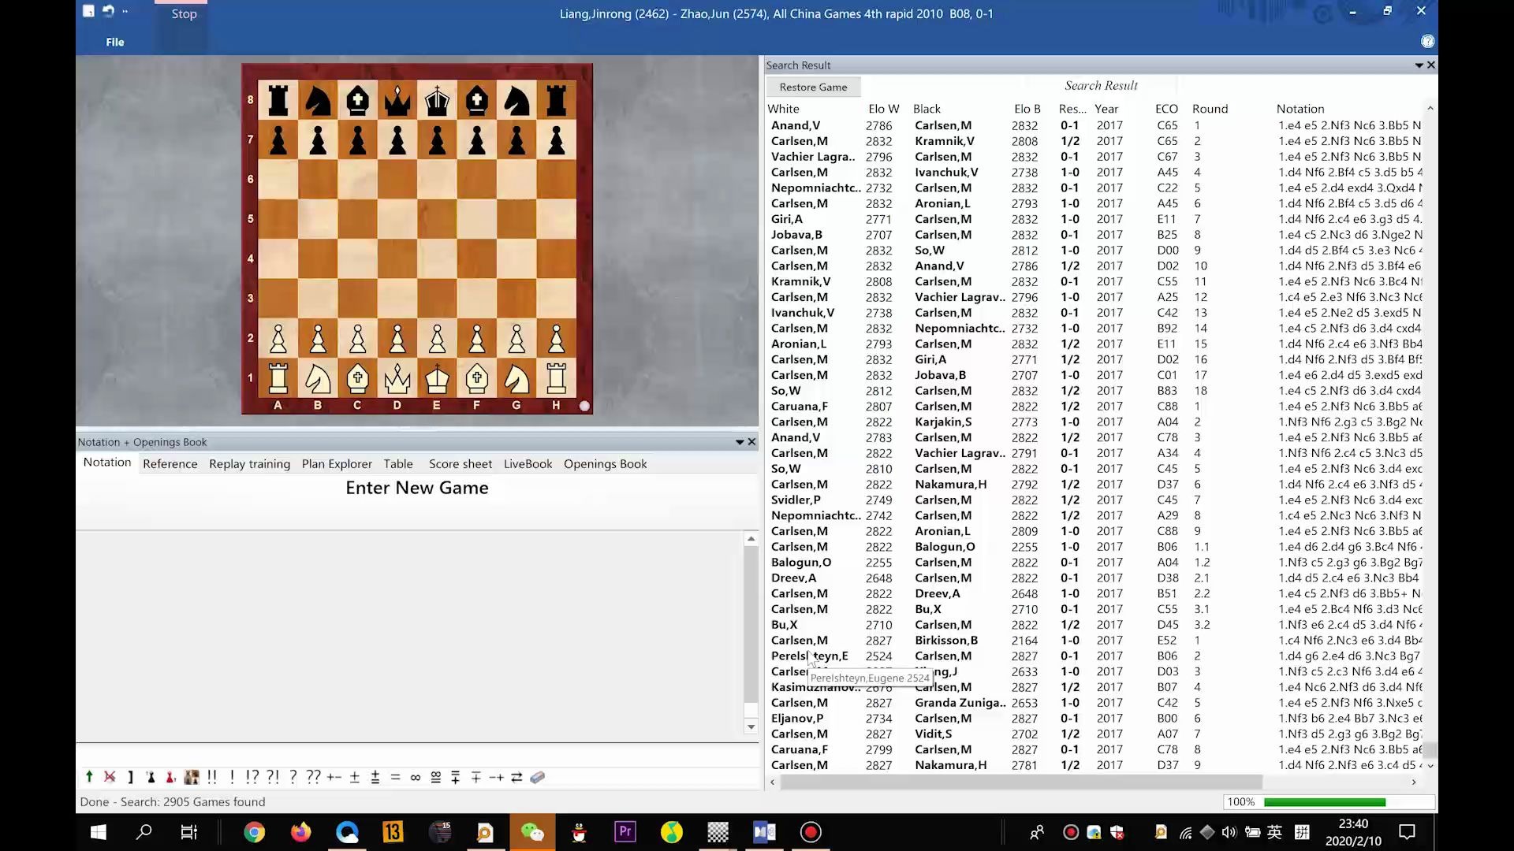Click the small diagram thumbnail icon
1514x851 pixels.
click(191, 778)
